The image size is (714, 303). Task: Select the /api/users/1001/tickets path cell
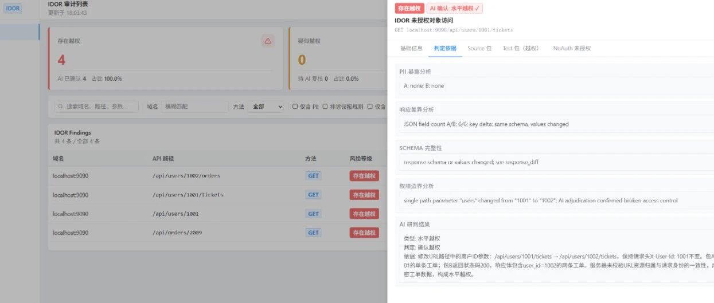(188, 195)
